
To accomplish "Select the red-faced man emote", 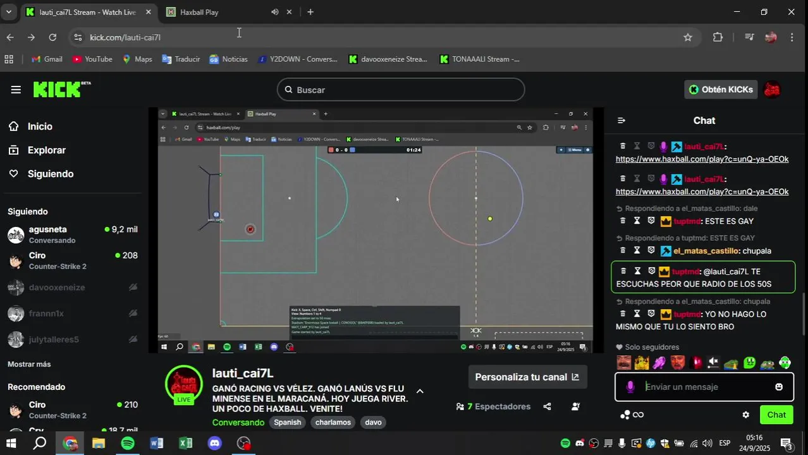I will coord(677,363).
